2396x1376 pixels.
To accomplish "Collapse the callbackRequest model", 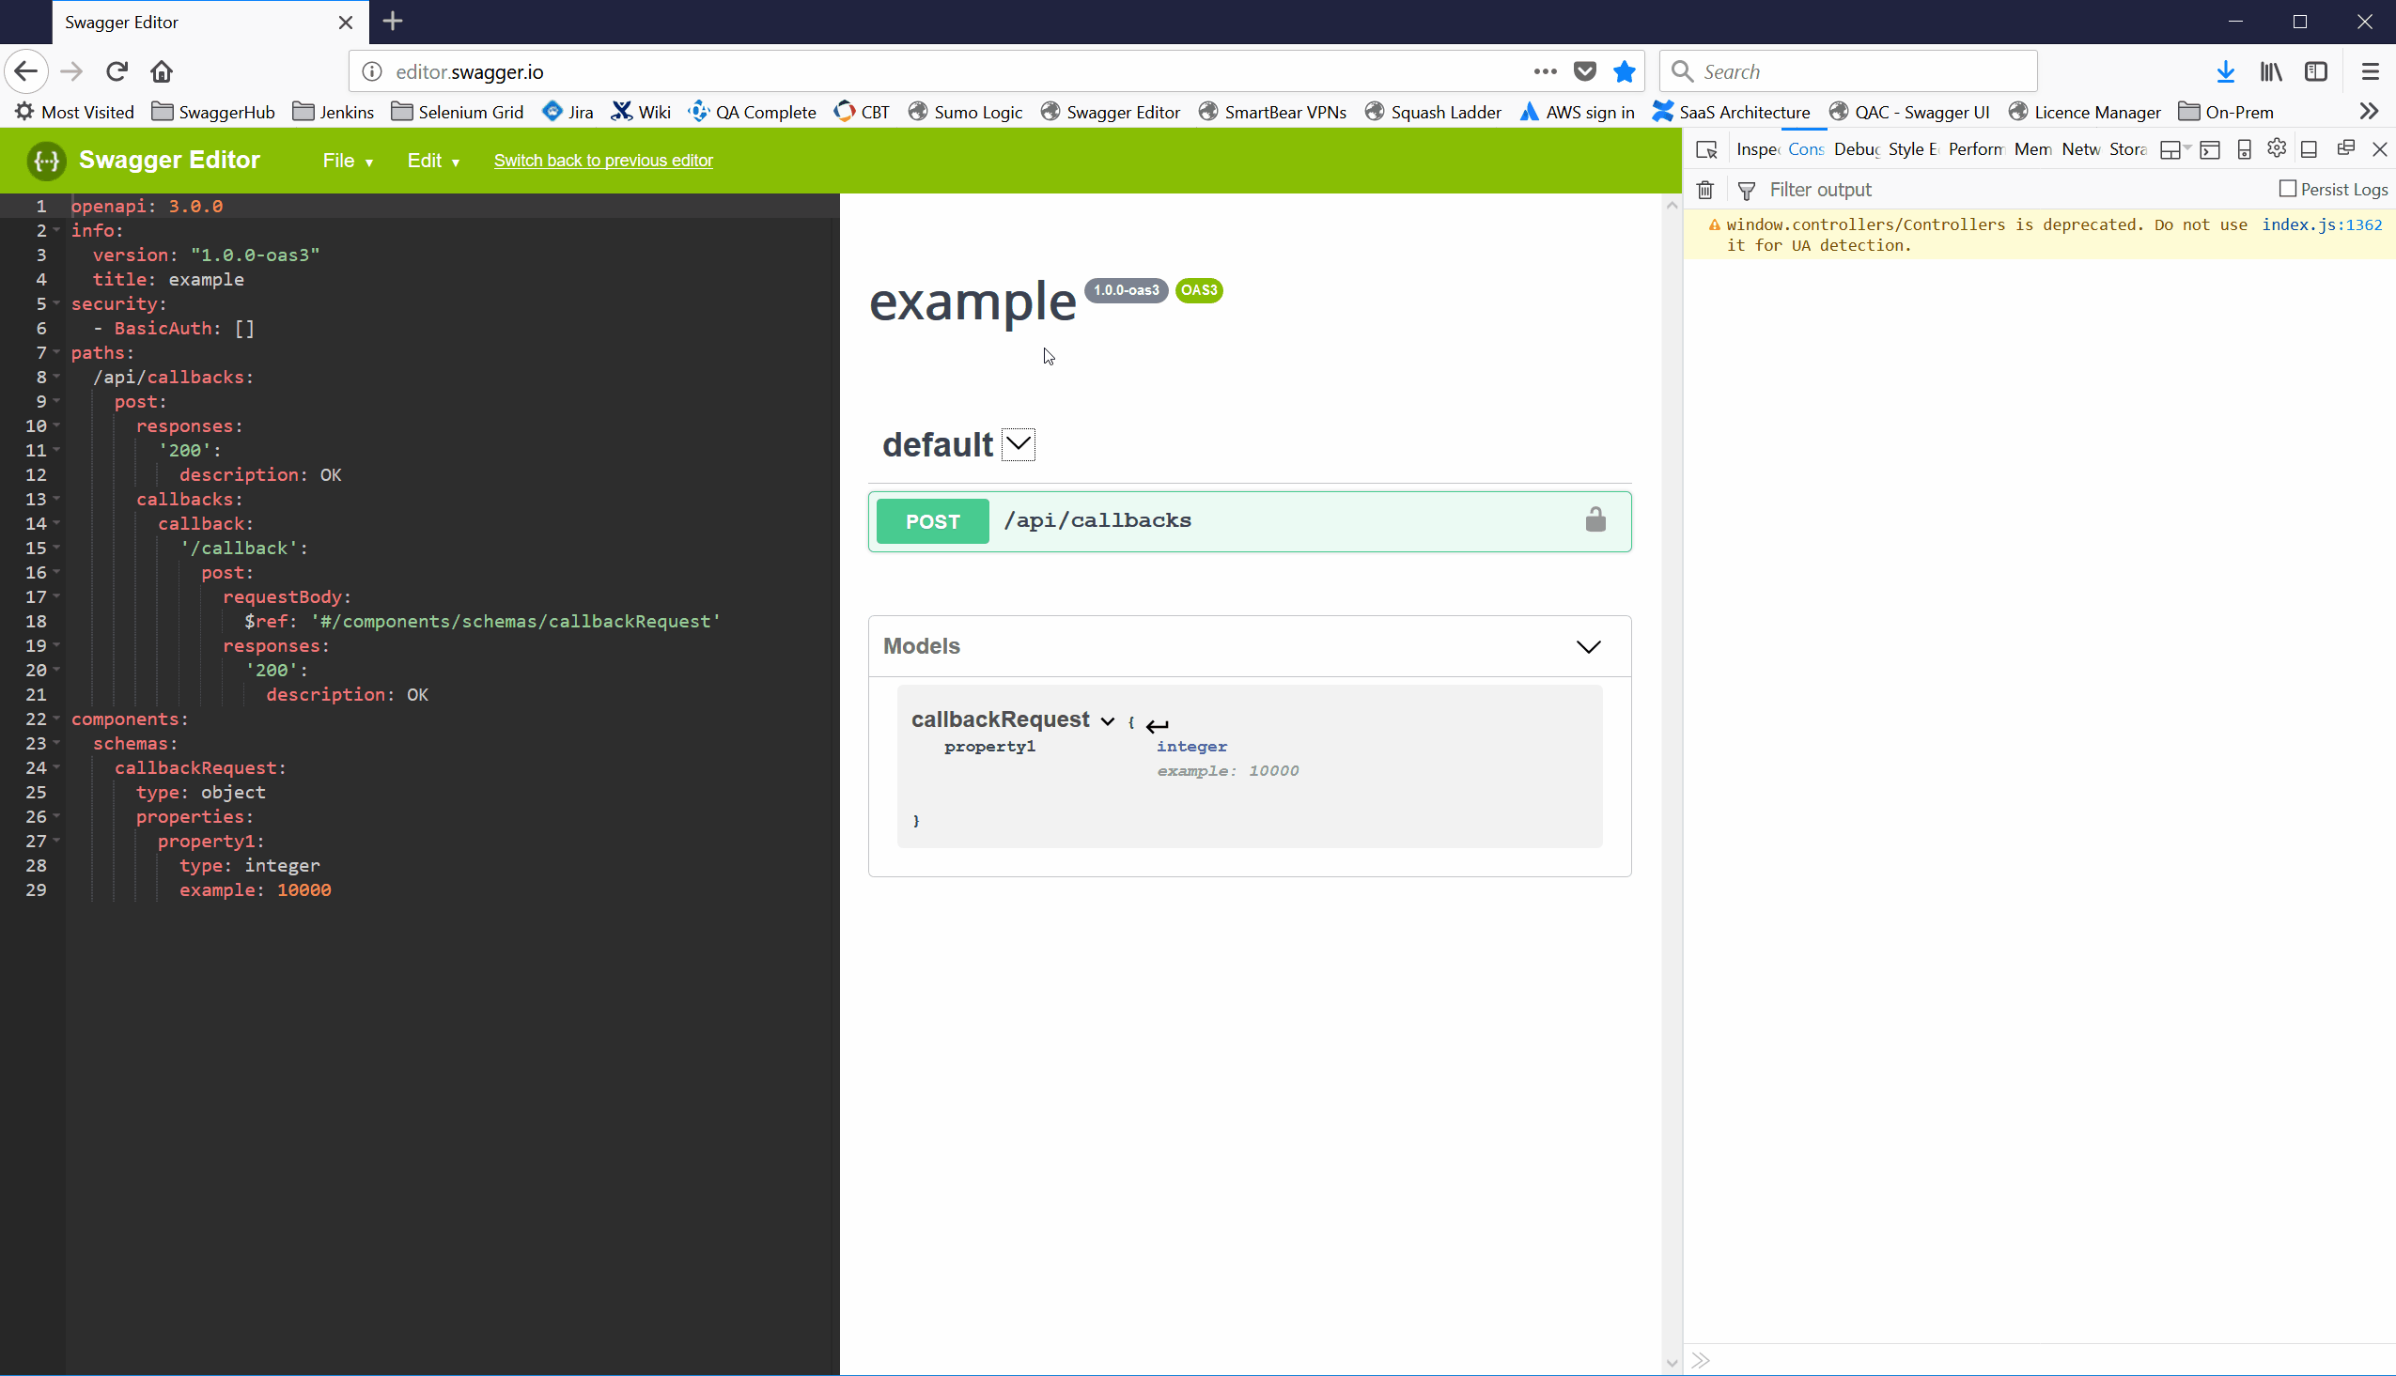I will [1107, 721].
